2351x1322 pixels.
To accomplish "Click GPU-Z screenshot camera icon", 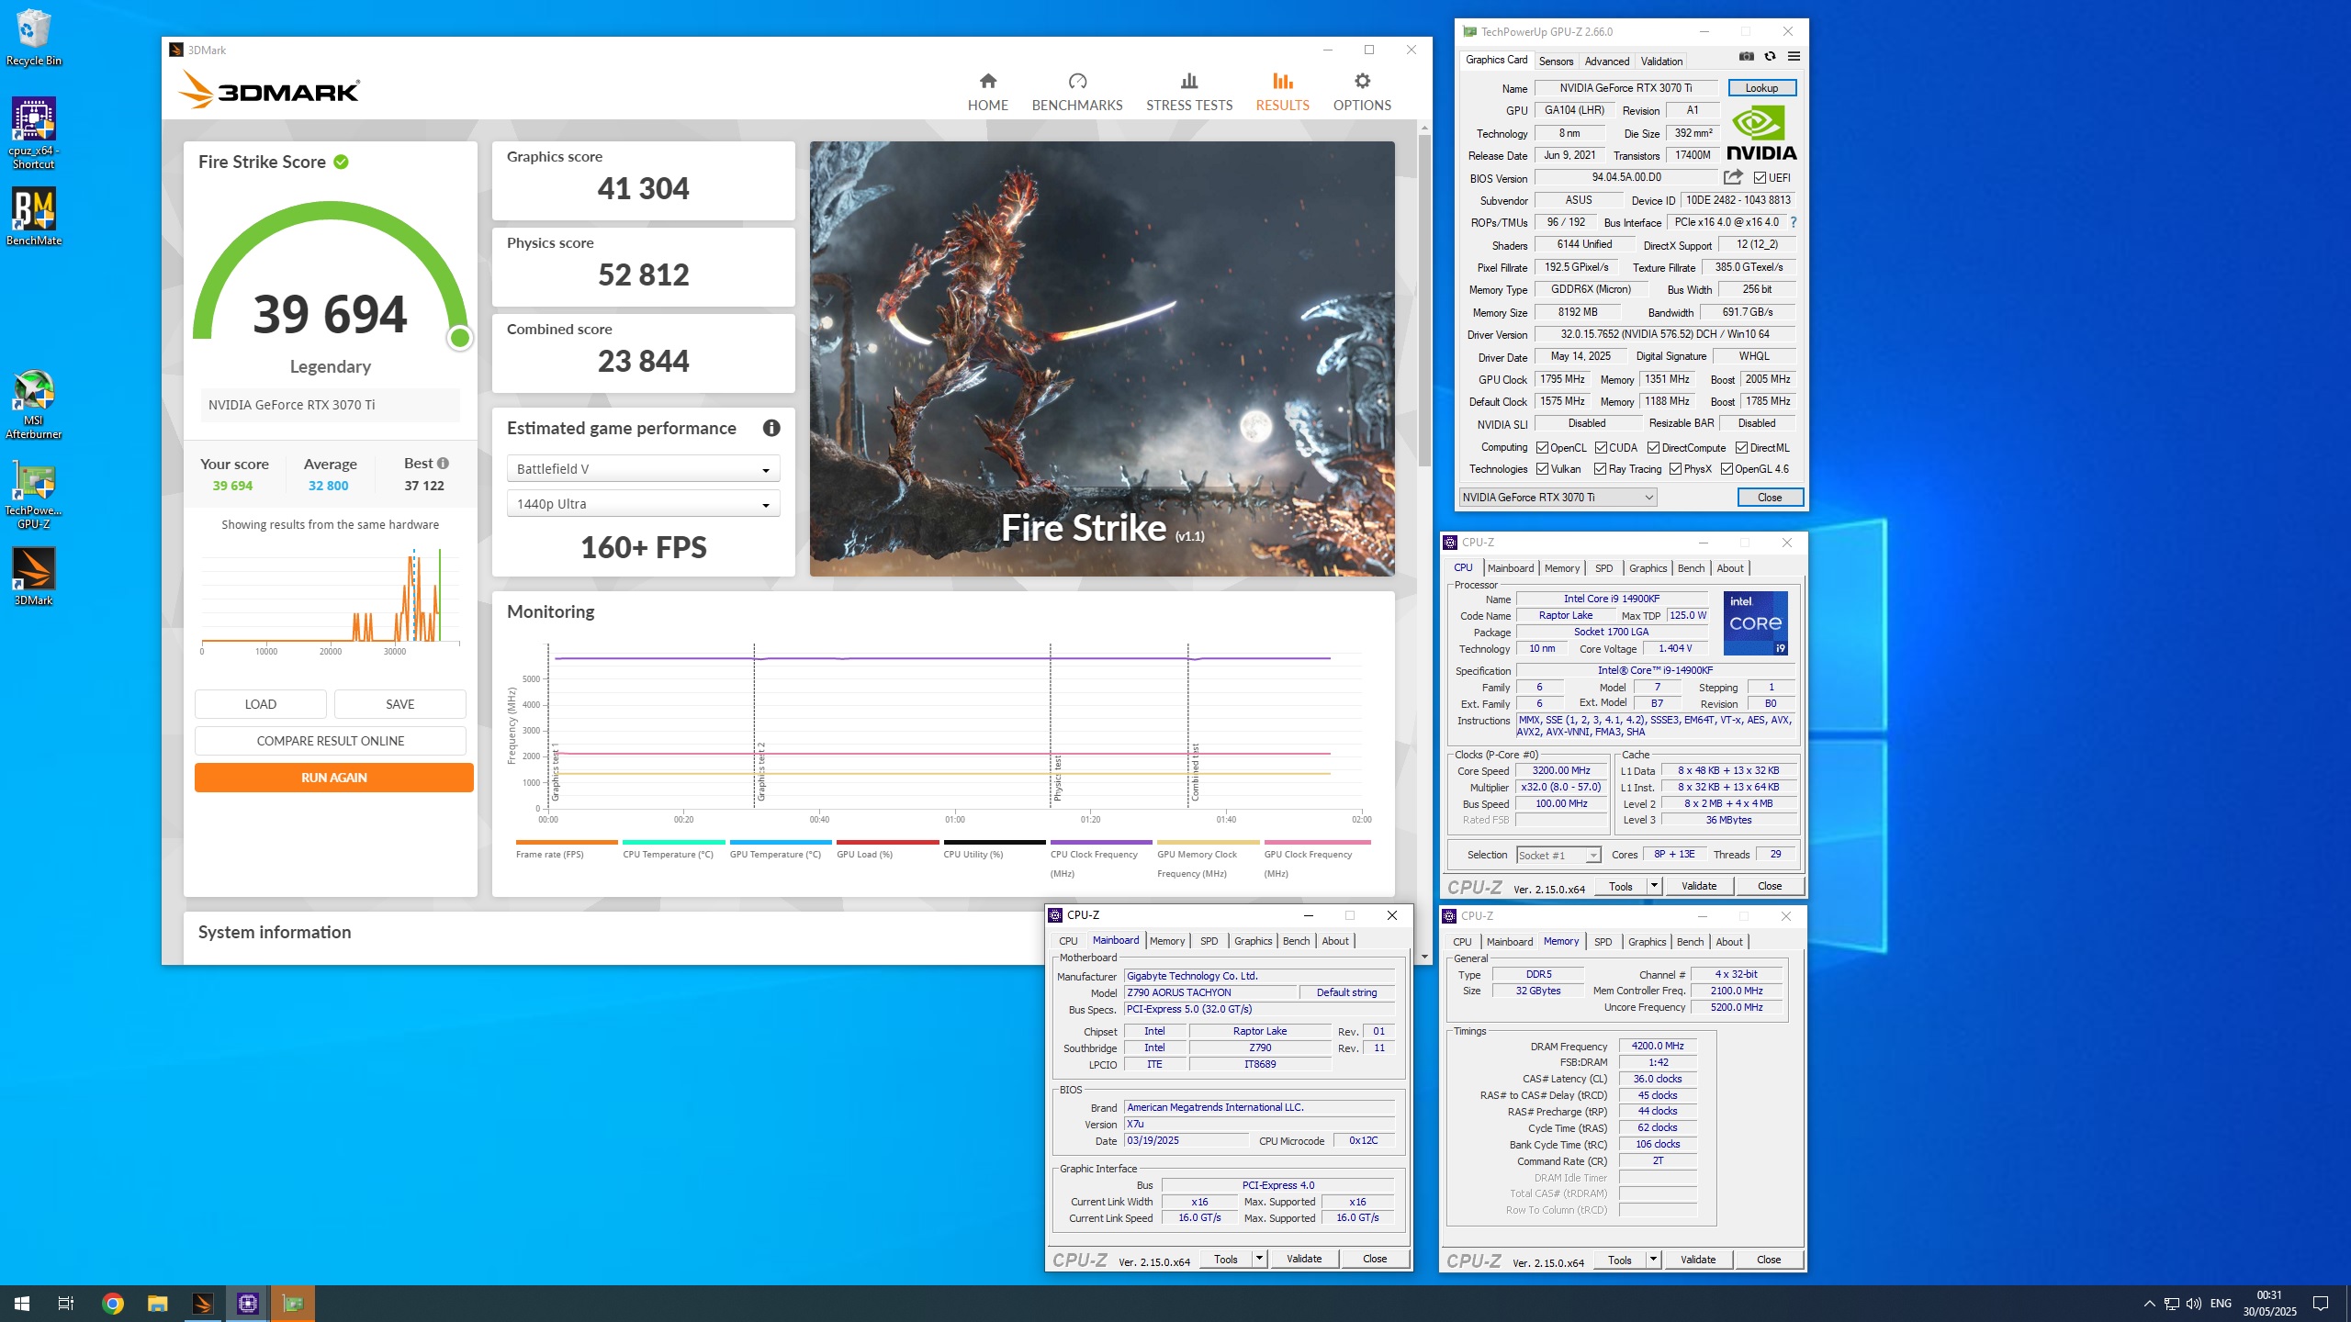I will pos(1746,57).
